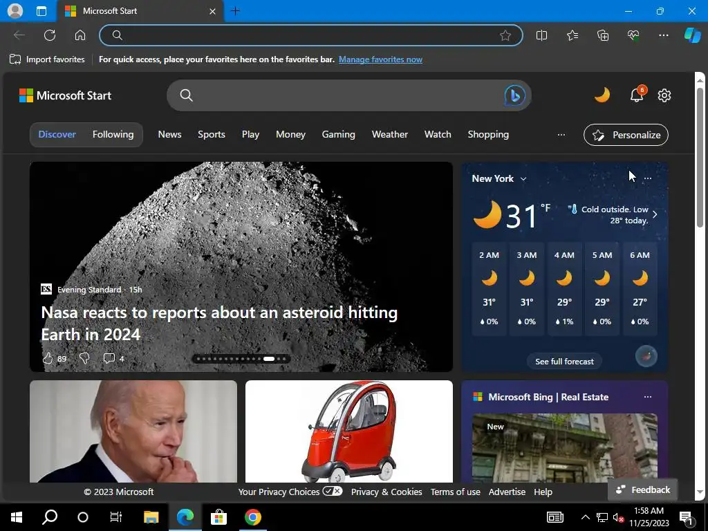Viewport: 708px width, 531px height.
Task: Click the Feedback button
Action: tap(643, 490)
